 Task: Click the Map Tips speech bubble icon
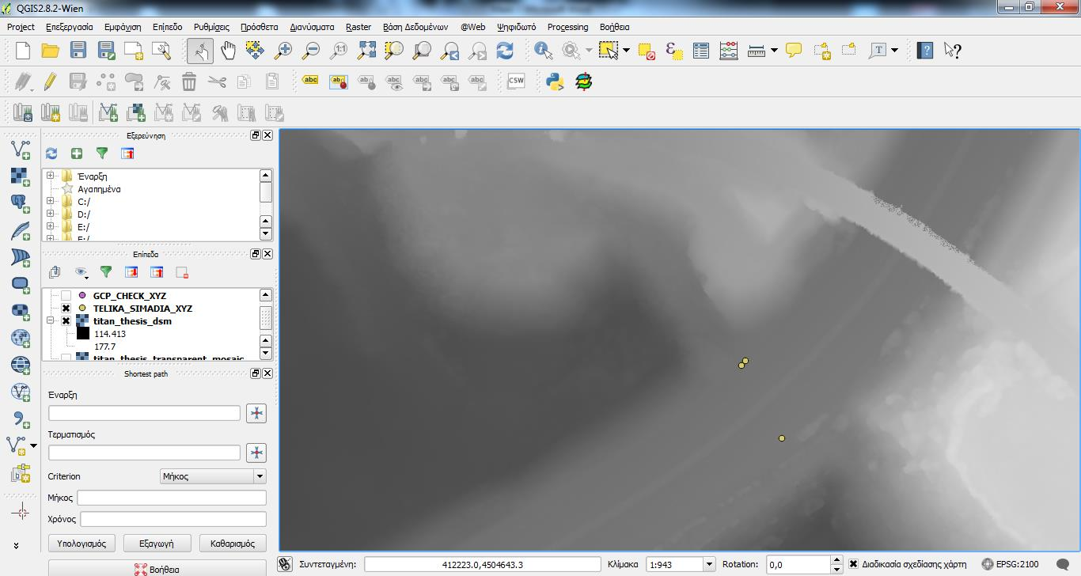pos(794,51)
